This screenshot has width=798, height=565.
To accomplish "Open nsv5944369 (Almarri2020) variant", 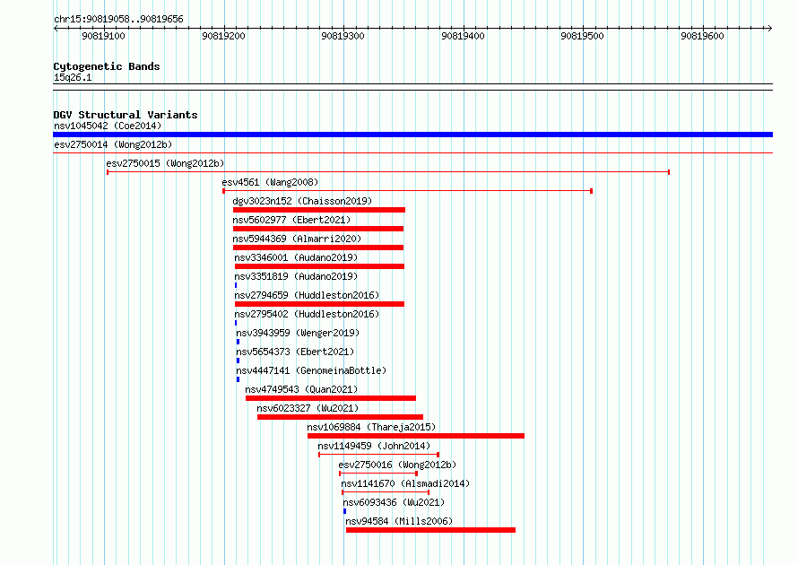I will pyautogui.click(x=297, y=239).
